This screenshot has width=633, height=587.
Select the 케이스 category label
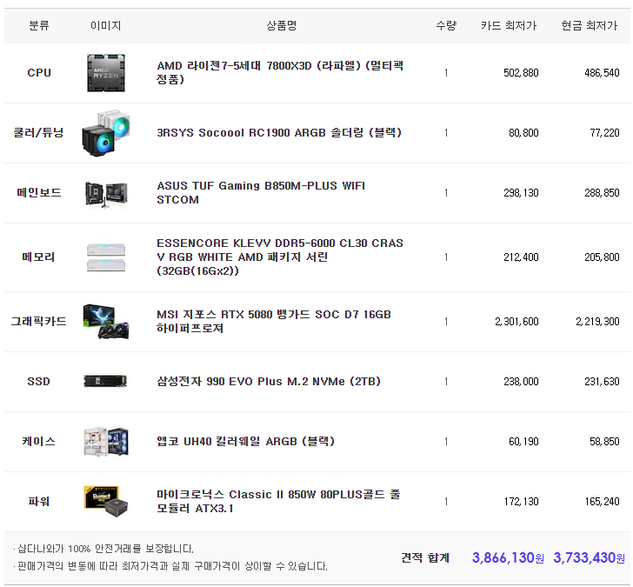tap(39, 441)
